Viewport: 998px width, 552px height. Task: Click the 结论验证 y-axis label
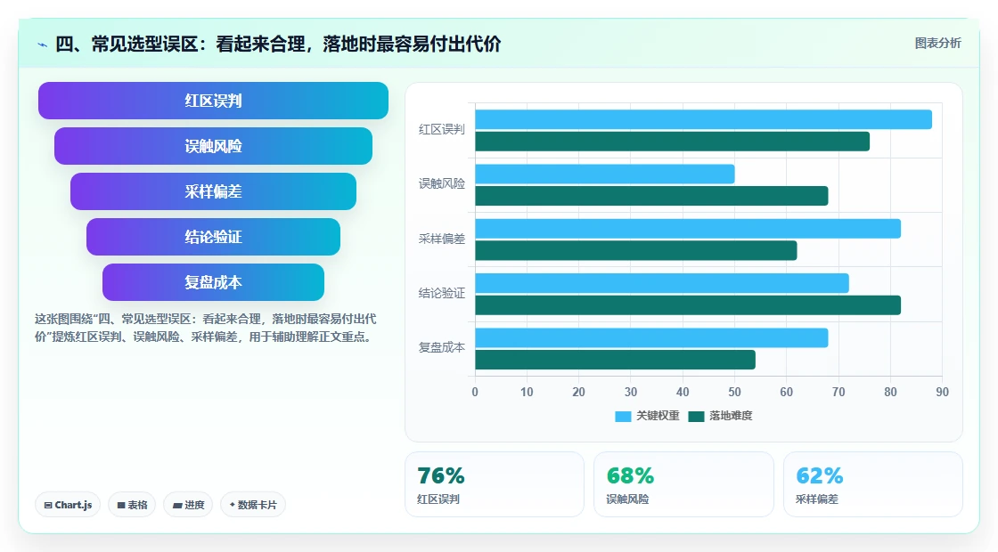(442, 293)
